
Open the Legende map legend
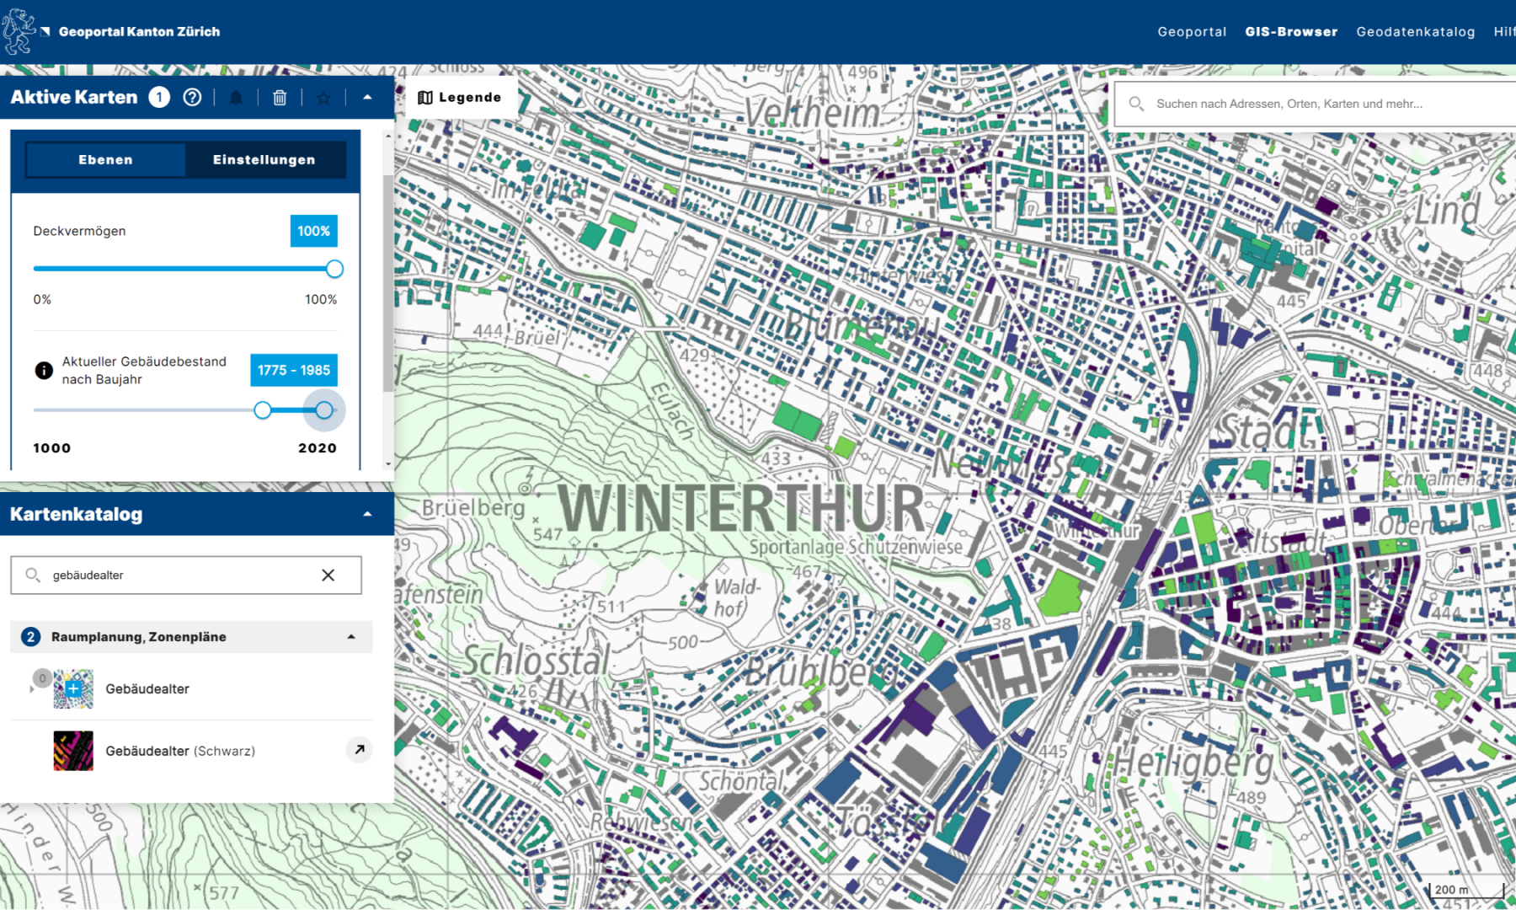(460, 98)
